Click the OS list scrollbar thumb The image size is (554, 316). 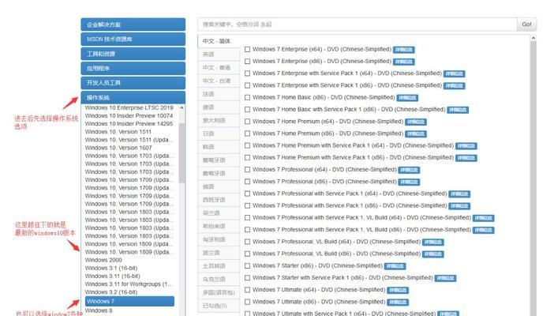pyautogui.click(x=182, y=153)
